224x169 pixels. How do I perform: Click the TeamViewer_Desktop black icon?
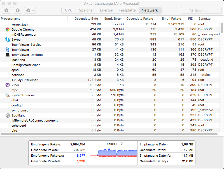[8, 55]
